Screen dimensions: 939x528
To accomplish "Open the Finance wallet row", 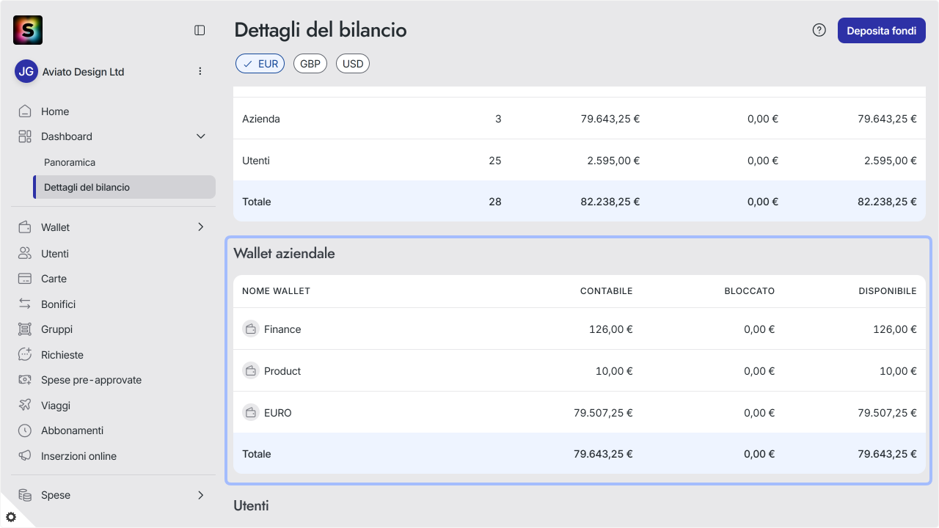I will (x=580, y=329).
